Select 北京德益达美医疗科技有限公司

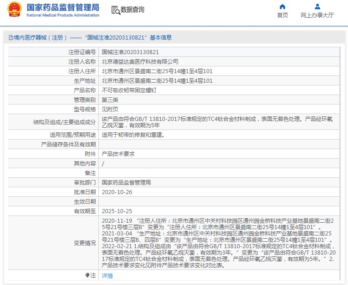point(140,61)
